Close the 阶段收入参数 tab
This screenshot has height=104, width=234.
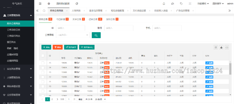171,11
